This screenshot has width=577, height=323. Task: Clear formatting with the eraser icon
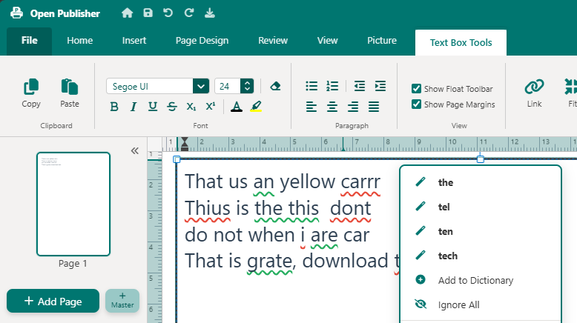tap(275, 87)
